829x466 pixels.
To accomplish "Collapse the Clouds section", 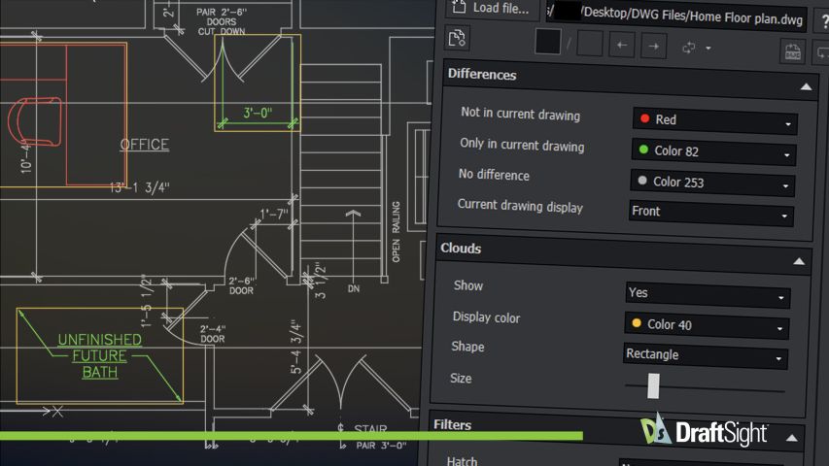I will point(798,261).
